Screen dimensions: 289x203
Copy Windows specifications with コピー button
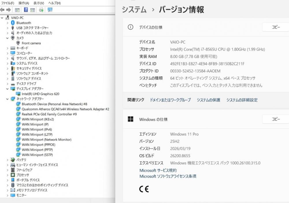point(276,119)
